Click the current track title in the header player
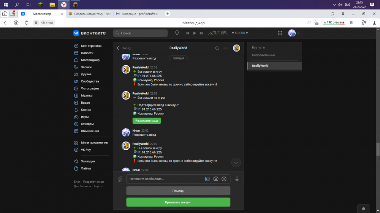 click(228, 33)
